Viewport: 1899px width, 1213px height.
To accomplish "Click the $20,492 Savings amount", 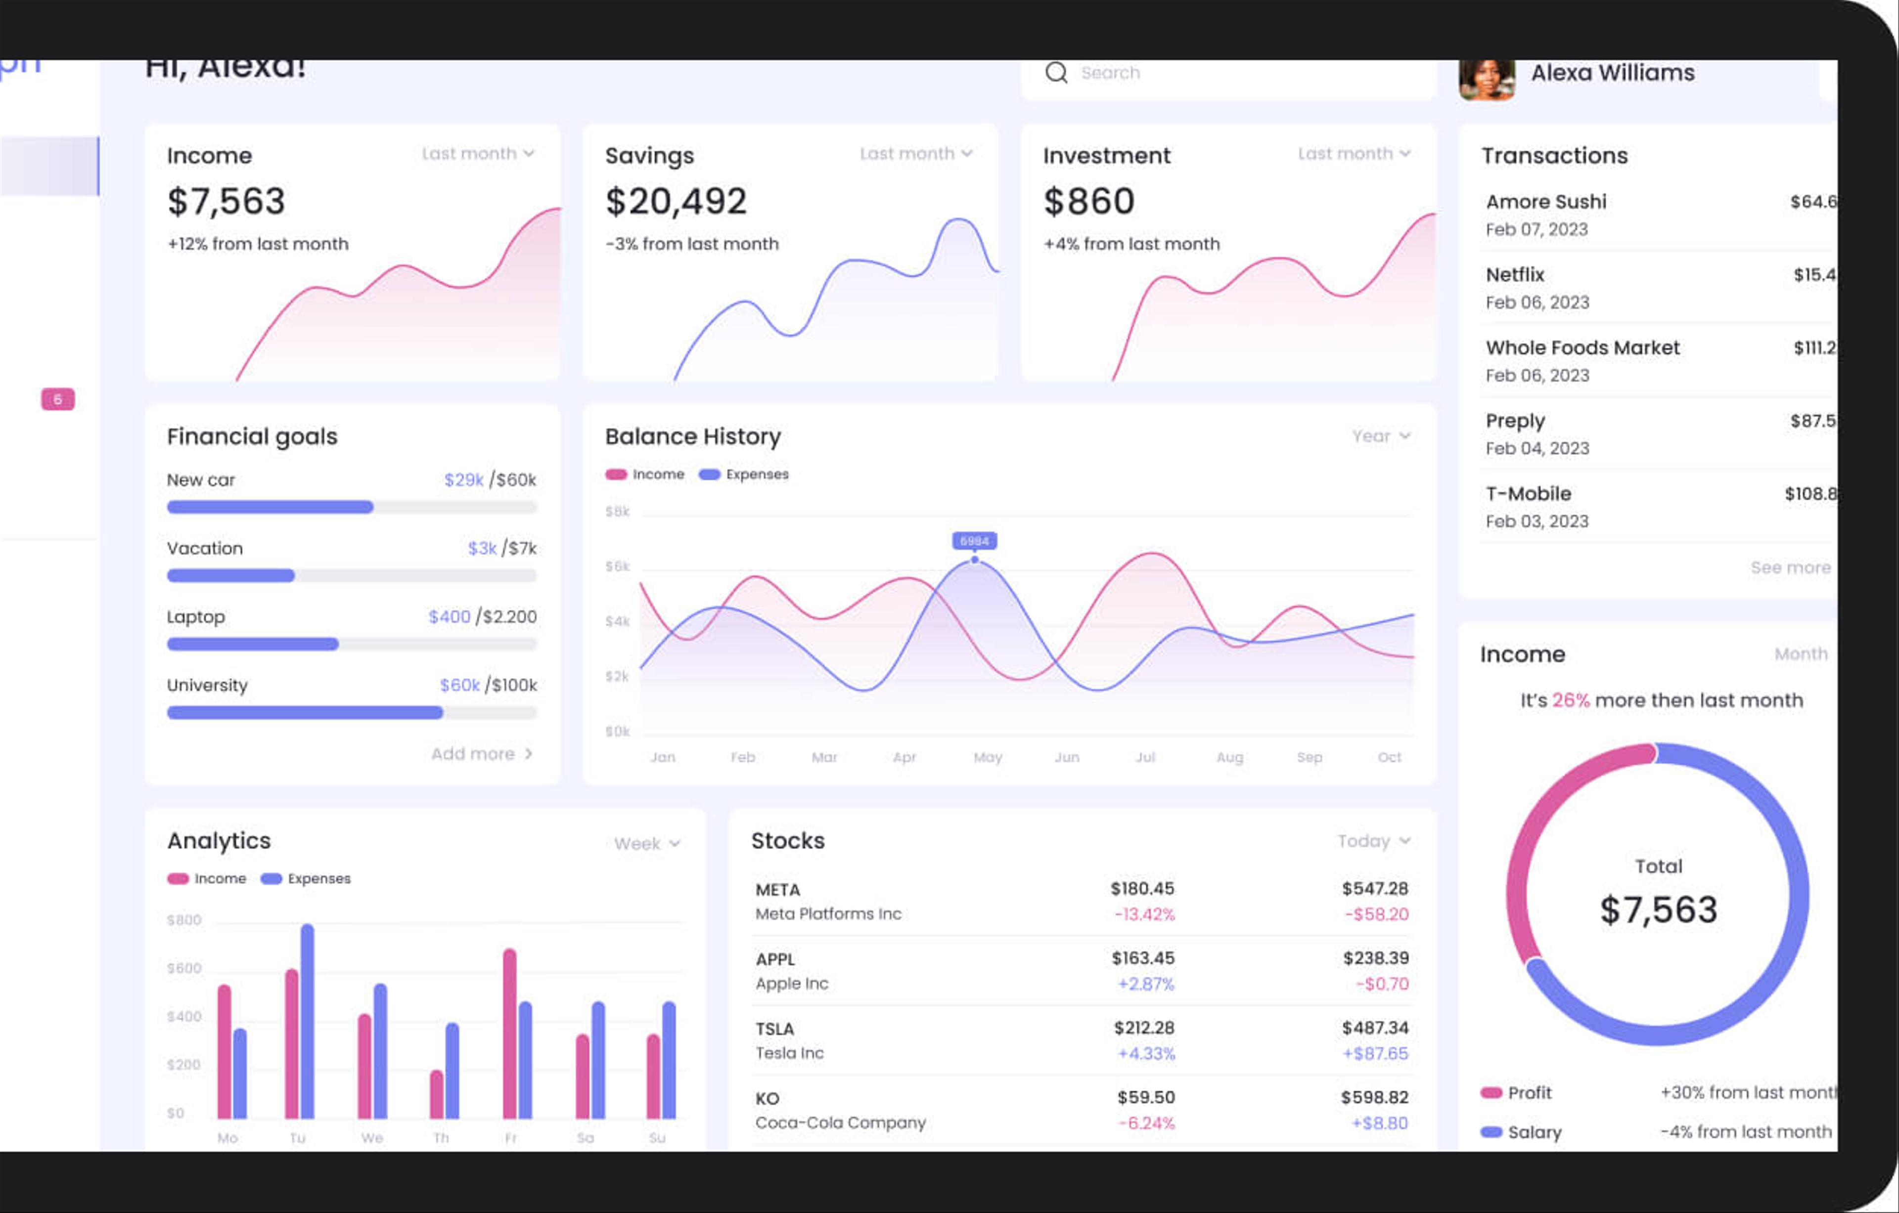I will [x=676, y=201].
